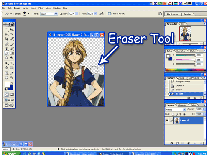Viewport: 209px width, 157px height.
Task: Select the Type tool
Action: tap(12, 63)
